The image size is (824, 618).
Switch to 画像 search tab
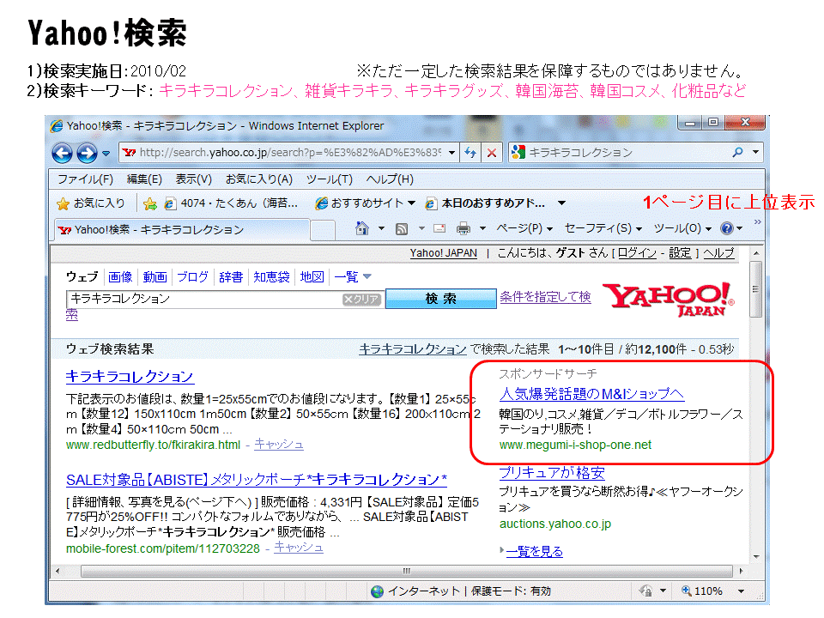tap(120, 277)
